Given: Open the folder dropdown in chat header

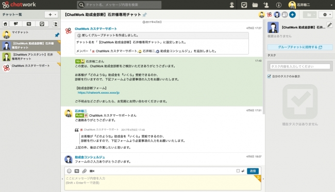Looking at the screenshot, I should [x=310, y=14].
